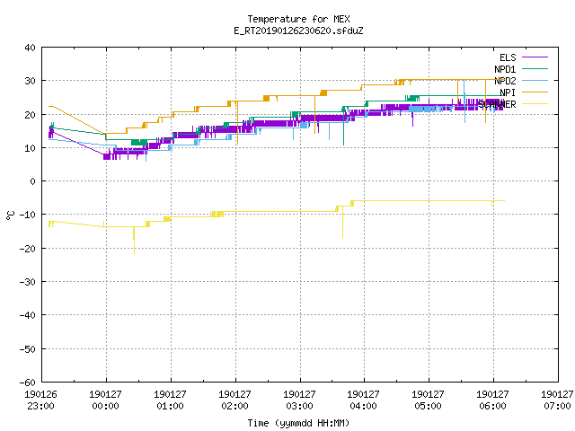The image size is (575, 431).
Task: Click the blue NPD2 legend line sample
Action: 535,80
